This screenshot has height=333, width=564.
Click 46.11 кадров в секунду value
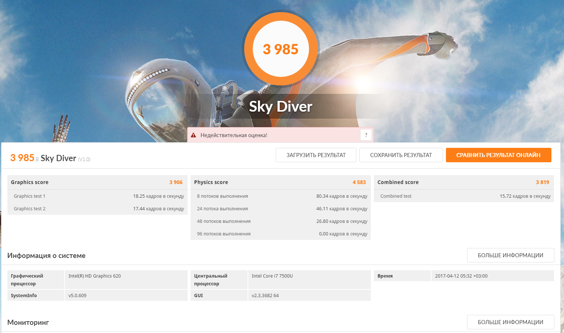(342, 209)
